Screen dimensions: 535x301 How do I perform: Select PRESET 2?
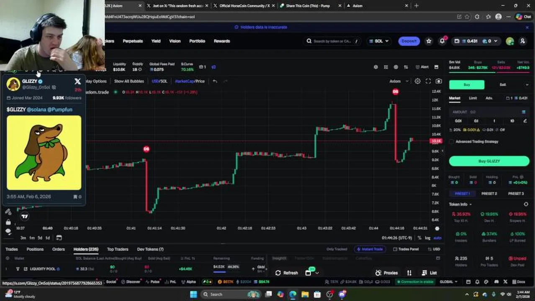(x=489, y=194)
